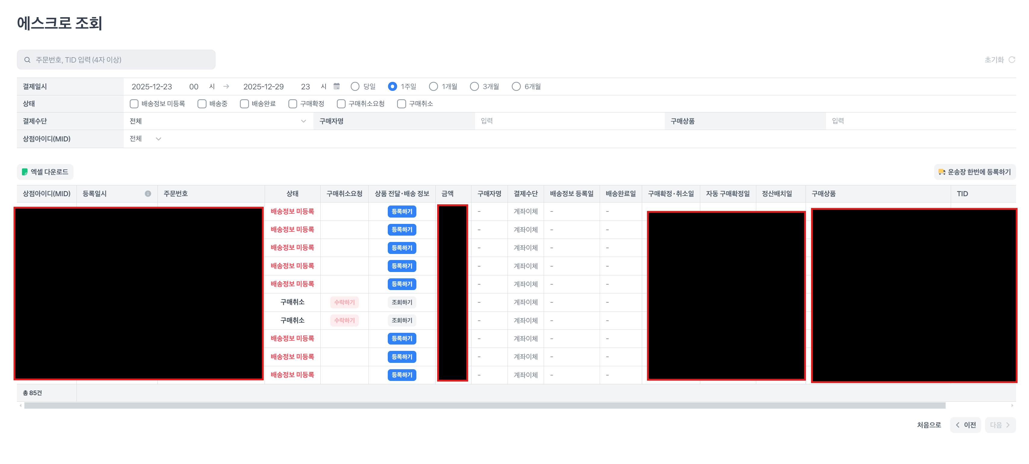This screenshot has height=464, width=1029.
Task: Open the 결제수단 전체 dropdown
Action: pos(218,121)
